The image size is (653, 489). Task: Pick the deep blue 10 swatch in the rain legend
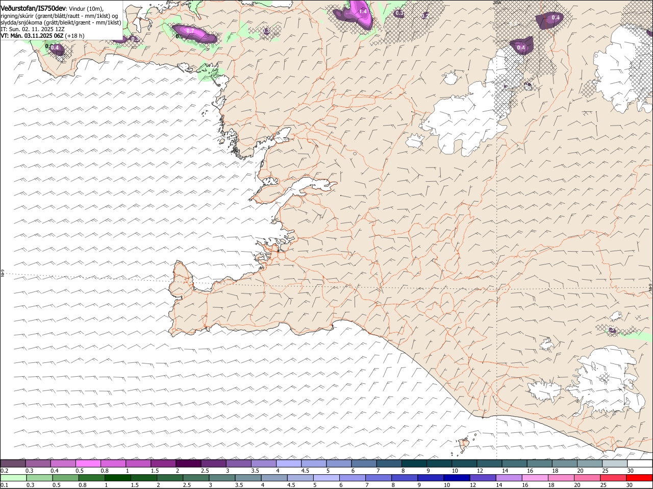pos(457,478)
